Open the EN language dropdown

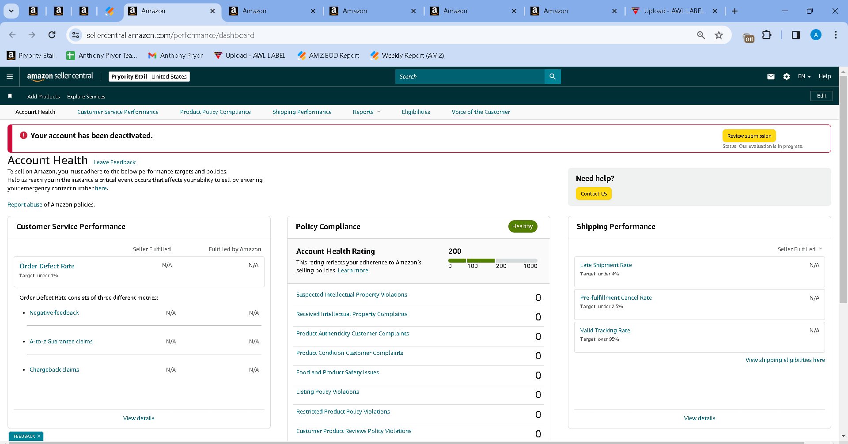pos(804,76)
